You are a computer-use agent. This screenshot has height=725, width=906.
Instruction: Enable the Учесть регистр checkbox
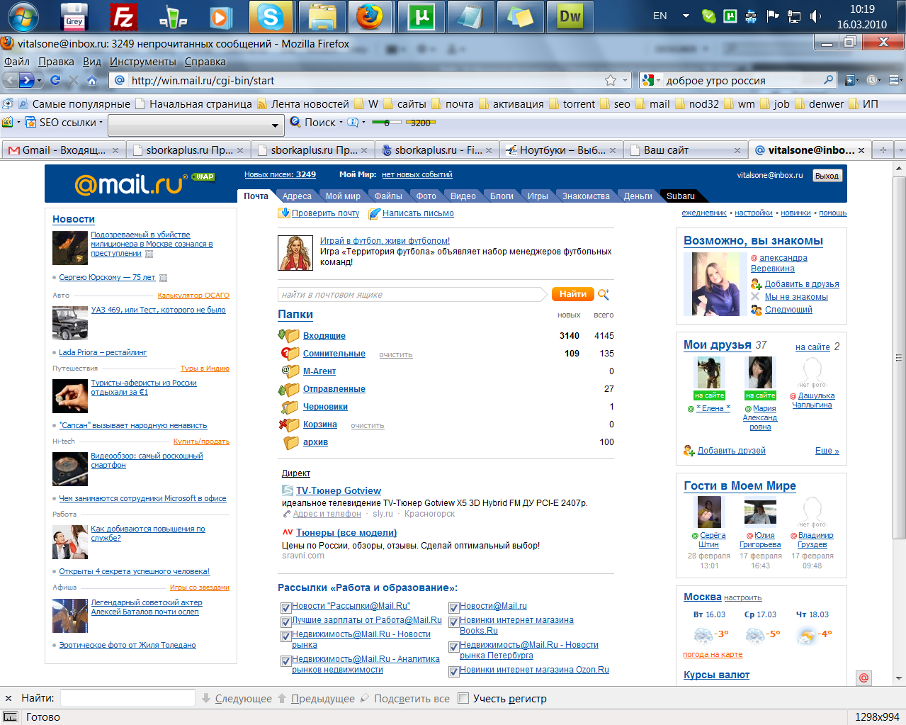click(463, 698)
